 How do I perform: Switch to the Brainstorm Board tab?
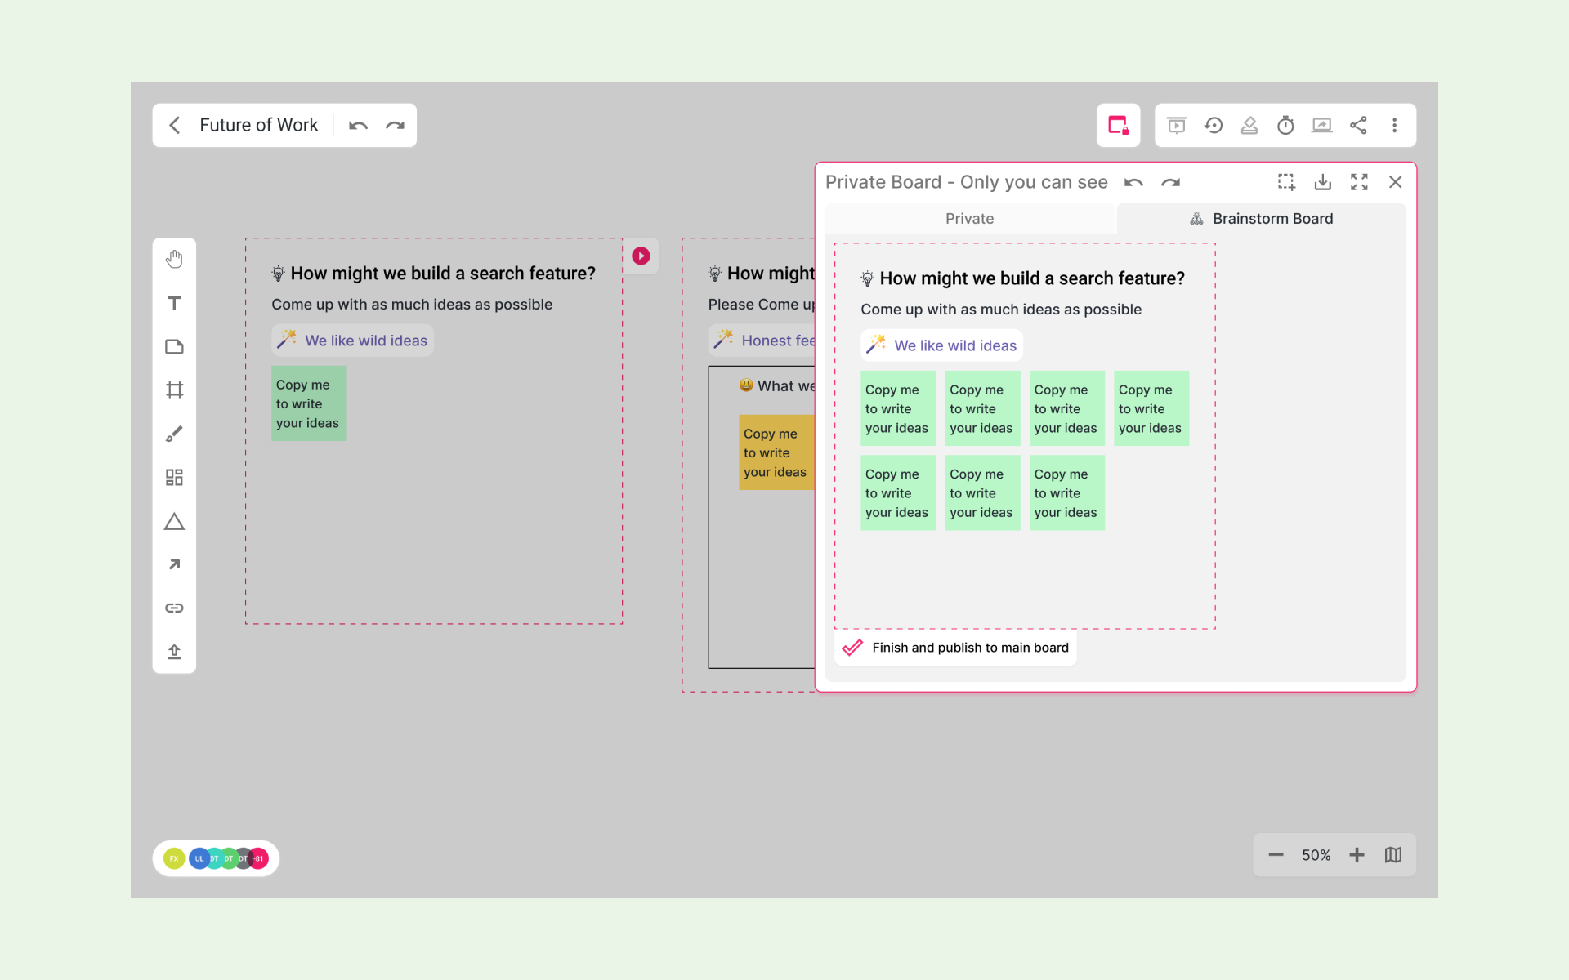click(x=1261, y=219)
